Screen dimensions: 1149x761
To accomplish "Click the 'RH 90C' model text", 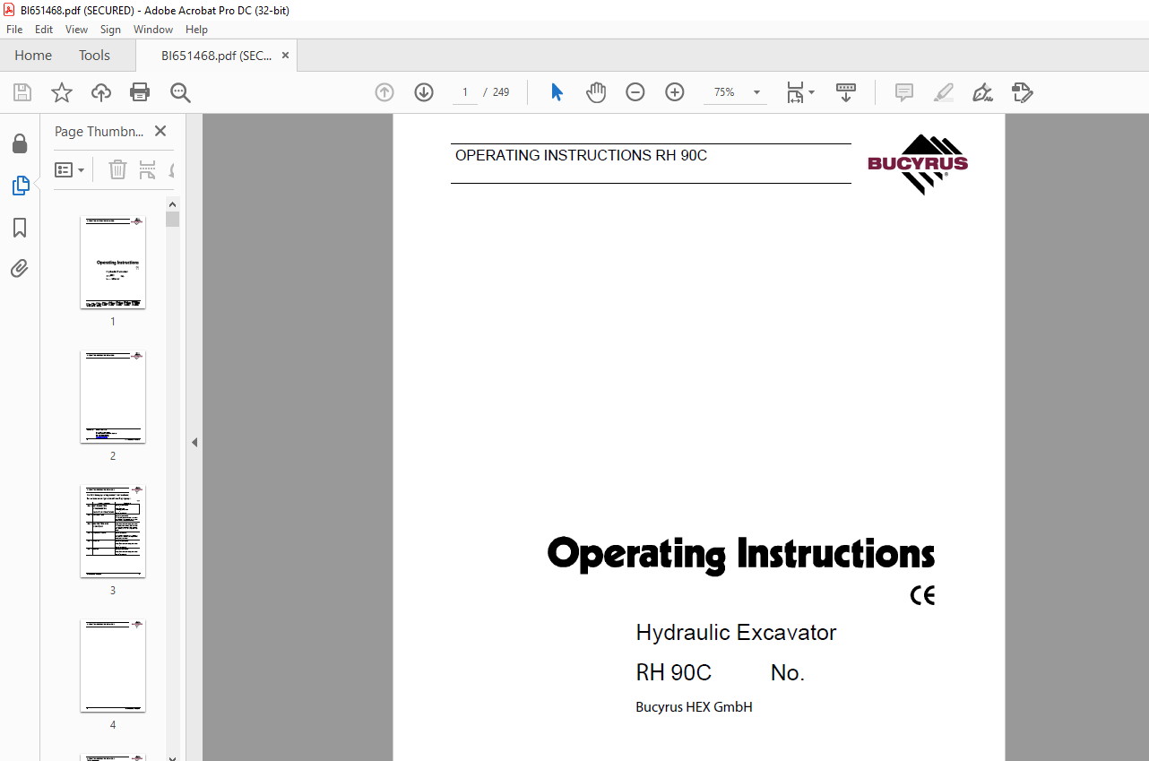I will tap(673, 673).
